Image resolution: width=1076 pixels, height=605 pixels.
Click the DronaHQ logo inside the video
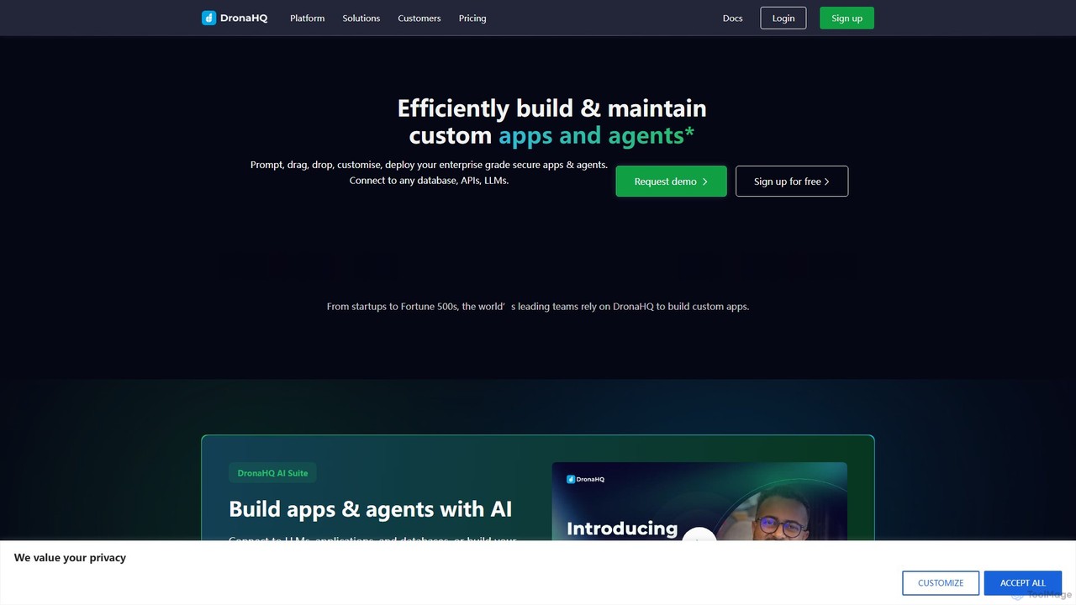(585, 479)
